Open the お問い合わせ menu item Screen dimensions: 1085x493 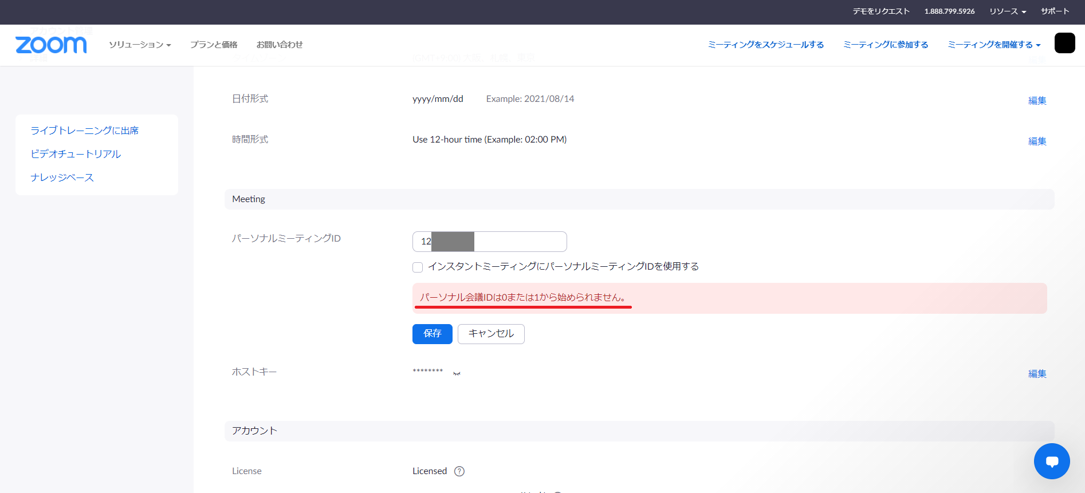(x=280, y=45)
